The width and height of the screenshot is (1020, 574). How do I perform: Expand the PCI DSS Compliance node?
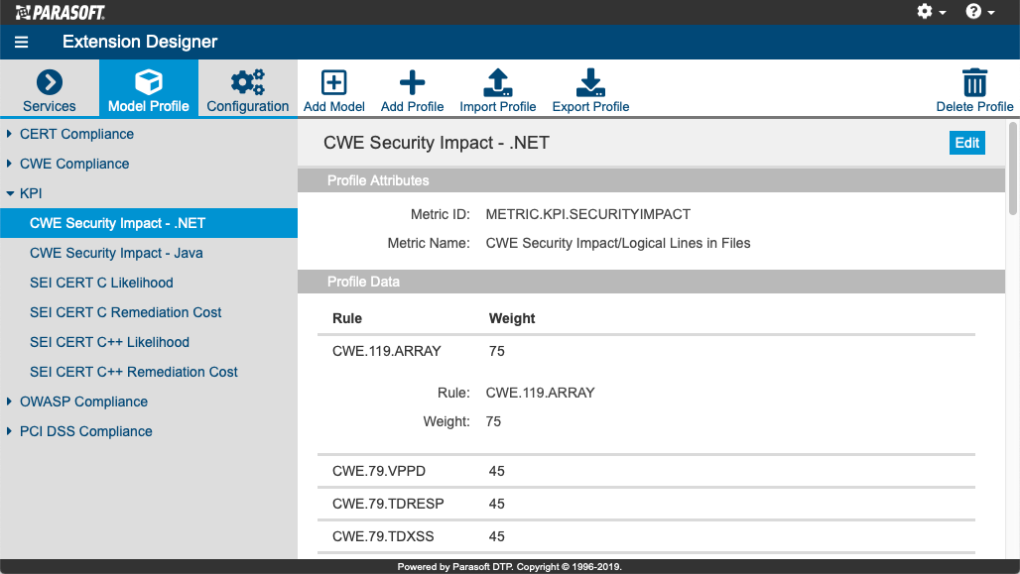tap(9, 431)
